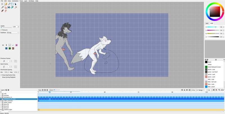Switch to the HSV color tab
This screenshot has width=225, height=114.
point(207,23)
